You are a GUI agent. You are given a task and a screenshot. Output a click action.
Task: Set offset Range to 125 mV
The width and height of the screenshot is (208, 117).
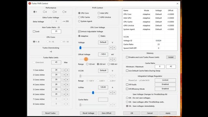(87, 64)
